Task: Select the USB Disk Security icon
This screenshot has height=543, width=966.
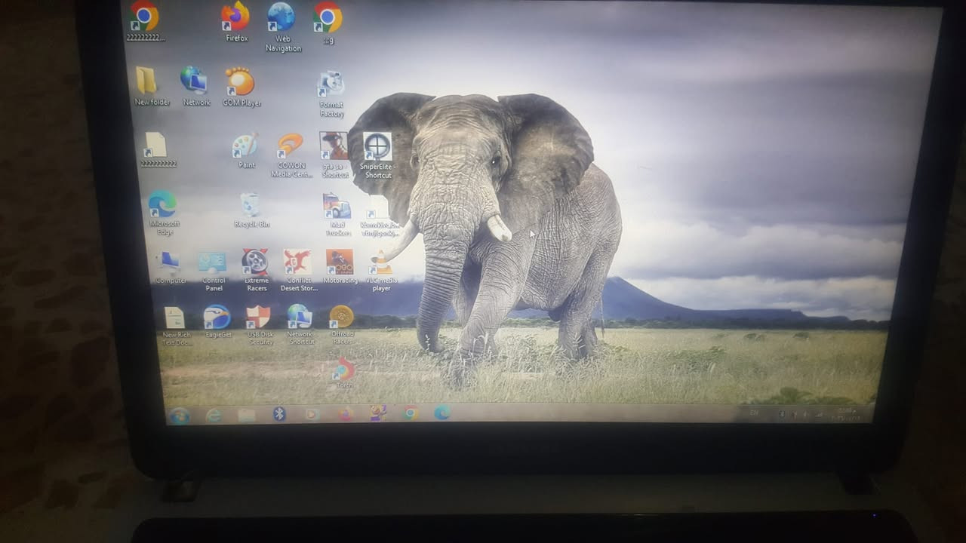Action: click(x=260, y=325)
